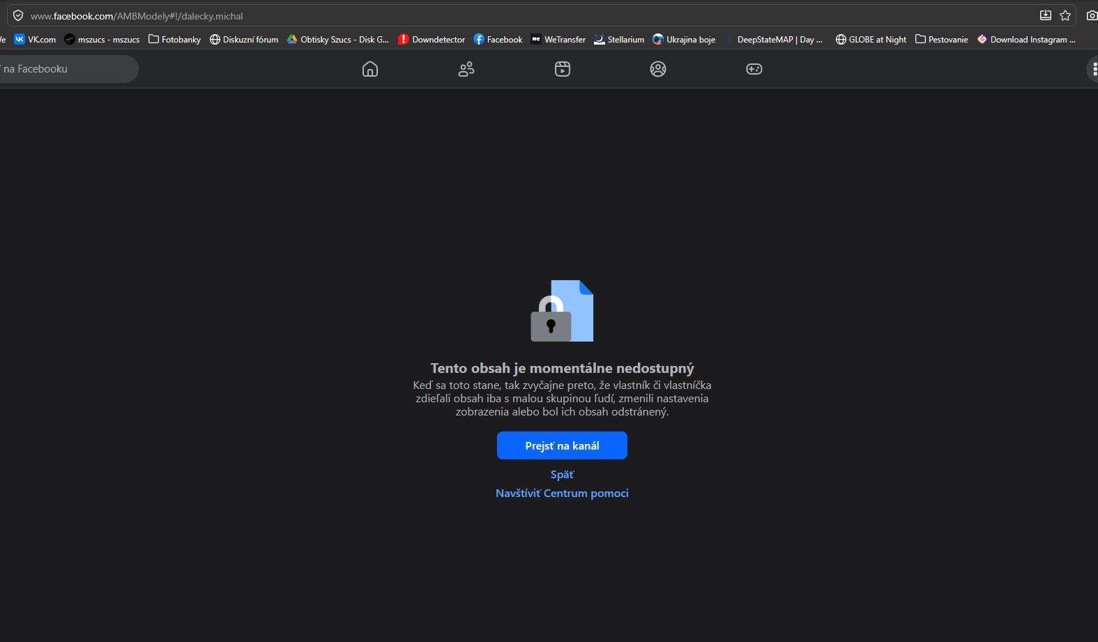1098x642 pixels.
Task: Open the GLOBE at Night bookmark
Action: tap(871, 40)
